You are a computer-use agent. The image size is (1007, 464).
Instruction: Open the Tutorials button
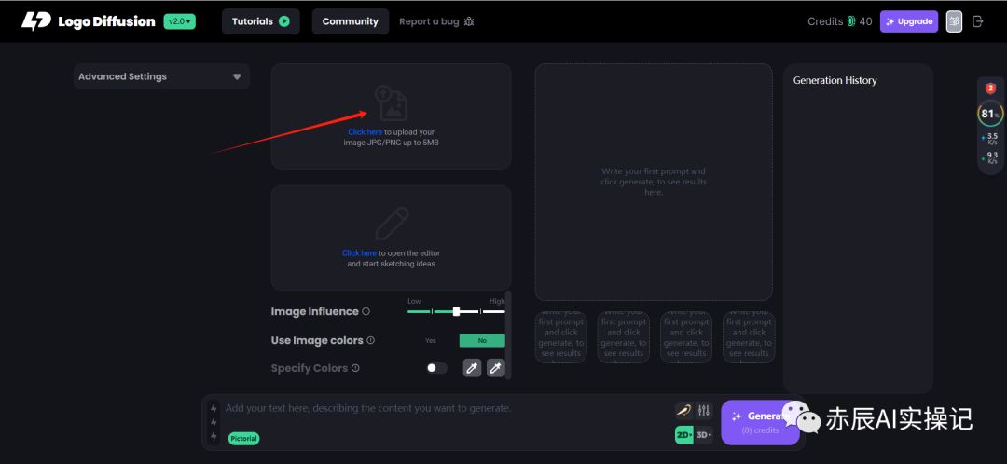pos(261,21)
